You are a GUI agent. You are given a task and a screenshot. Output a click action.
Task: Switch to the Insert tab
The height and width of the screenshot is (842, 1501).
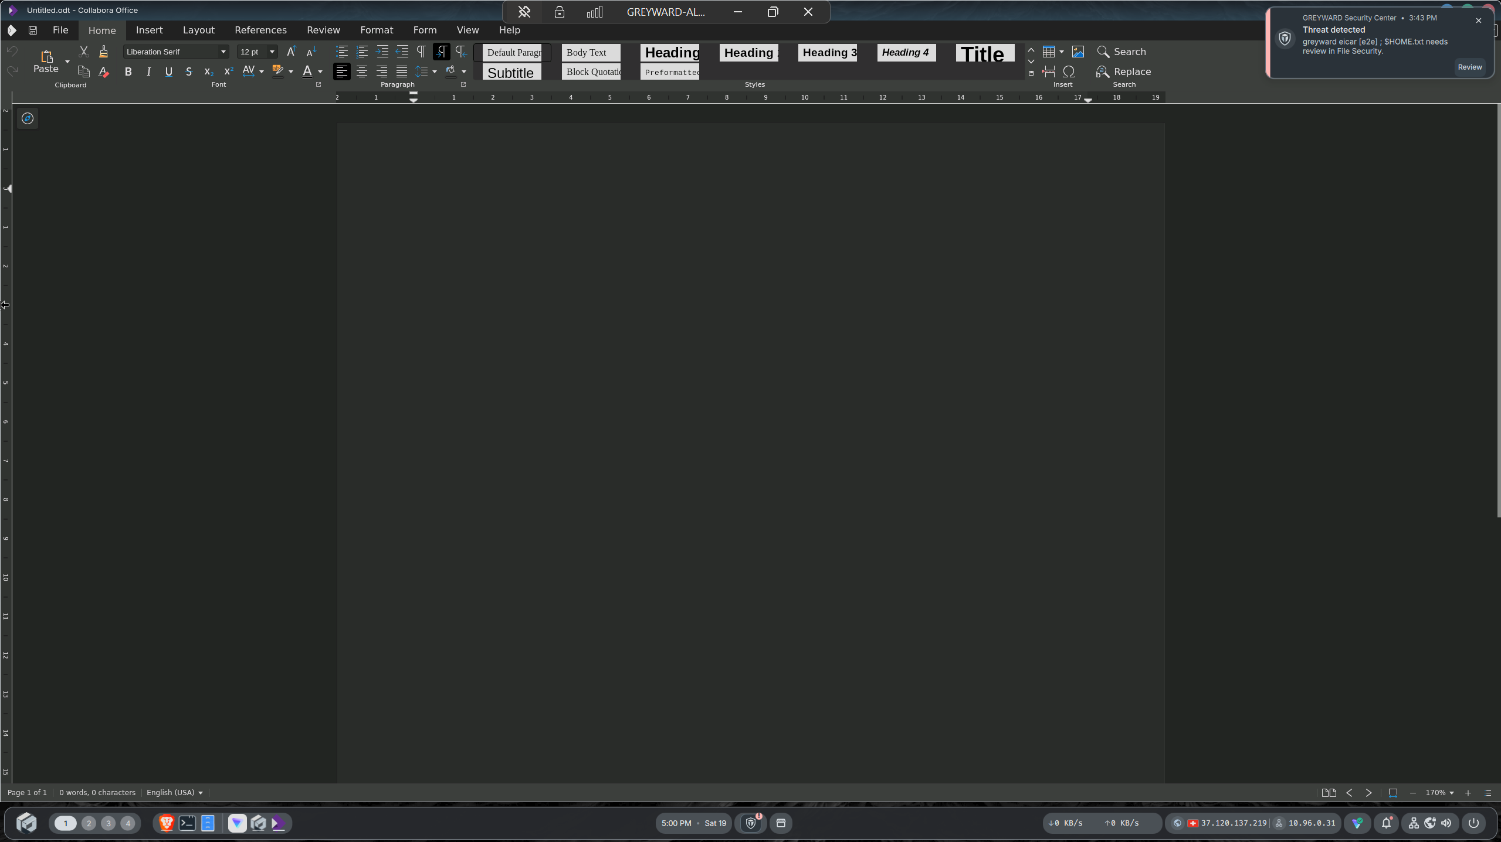[x=150, y=30]
